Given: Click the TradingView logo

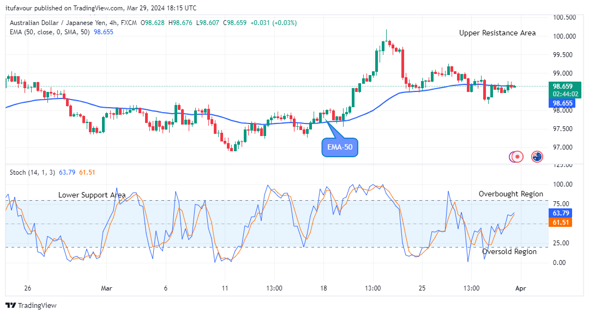Looking at the screenshot, I should [x=31, y=305].
